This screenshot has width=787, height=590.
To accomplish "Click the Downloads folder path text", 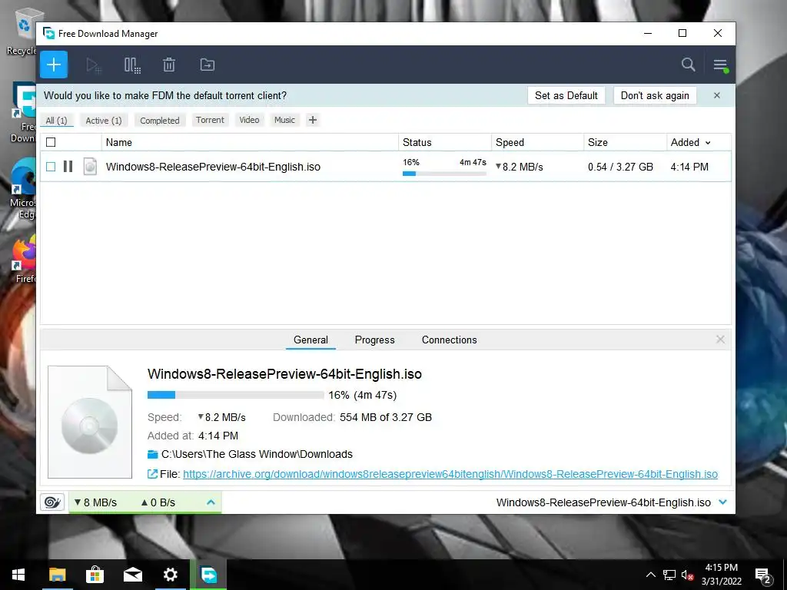I will [x=257, y=454].
